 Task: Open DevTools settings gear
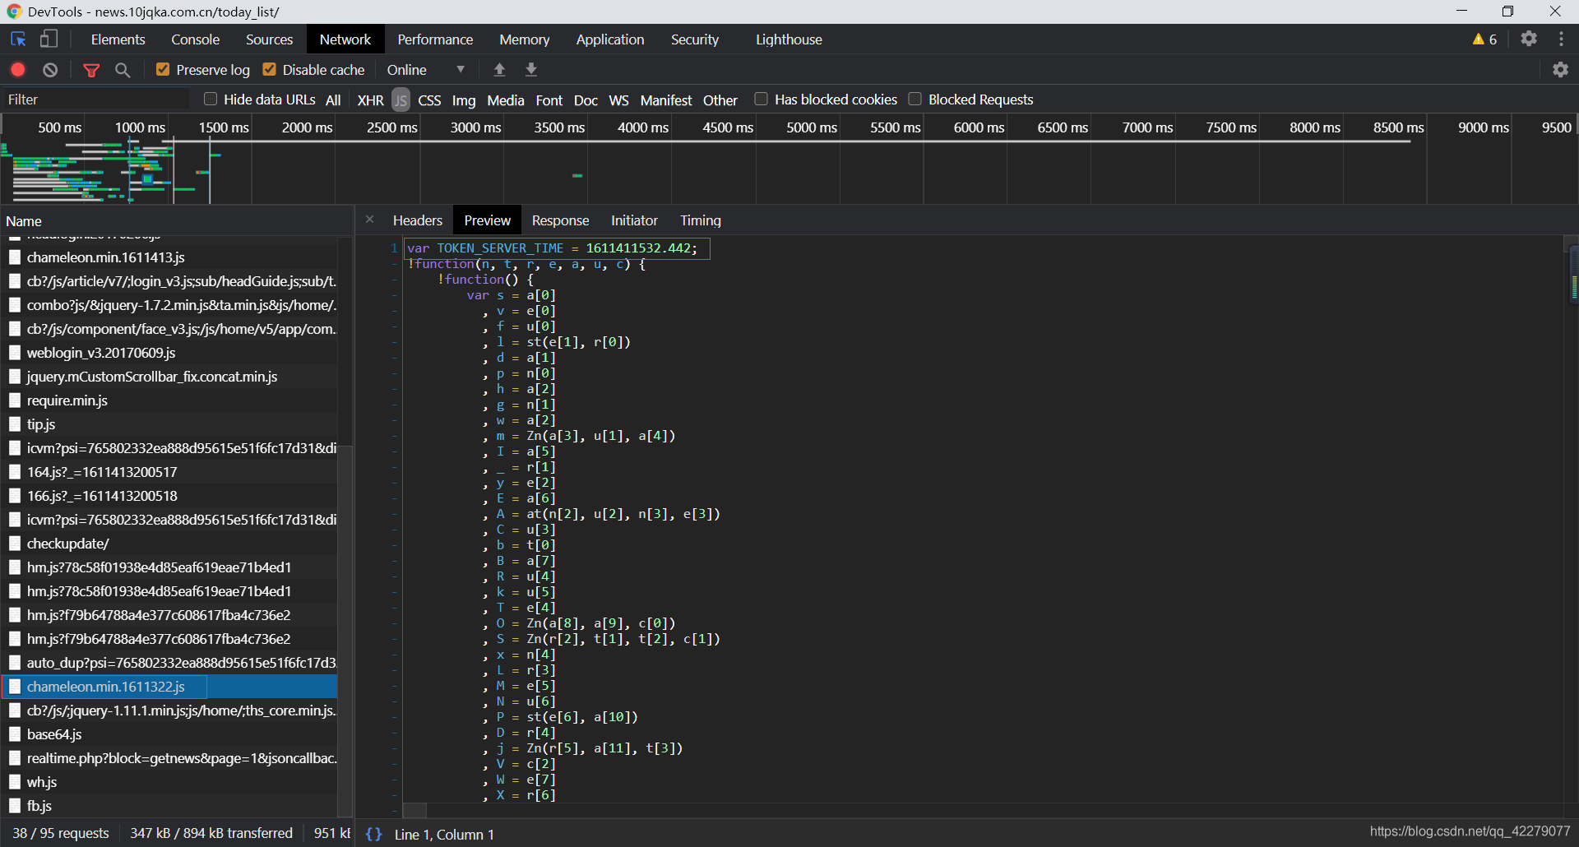coord(1529,39)
